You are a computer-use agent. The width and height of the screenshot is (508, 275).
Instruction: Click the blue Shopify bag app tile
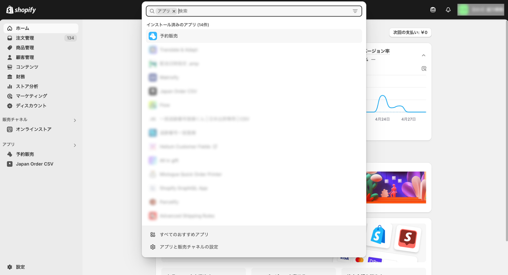coord(378,234)
